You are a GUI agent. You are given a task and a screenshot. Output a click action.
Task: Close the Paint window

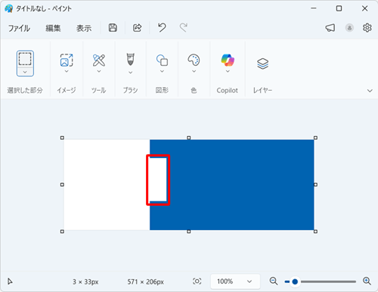tap(364, 8)
